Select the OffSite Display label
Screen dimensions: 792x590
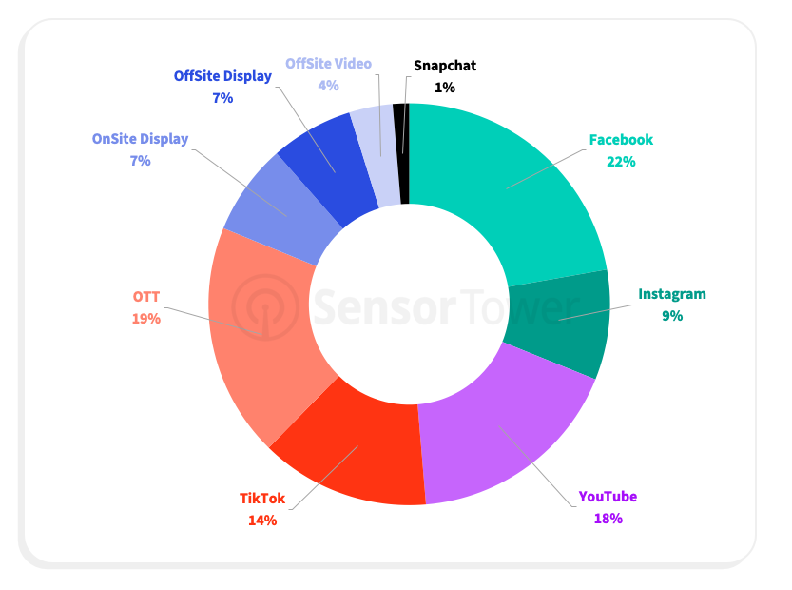(x=222, y=76)
